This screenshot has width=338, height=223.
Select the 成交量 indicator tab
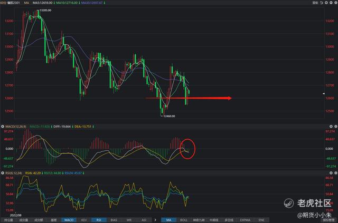24,220
